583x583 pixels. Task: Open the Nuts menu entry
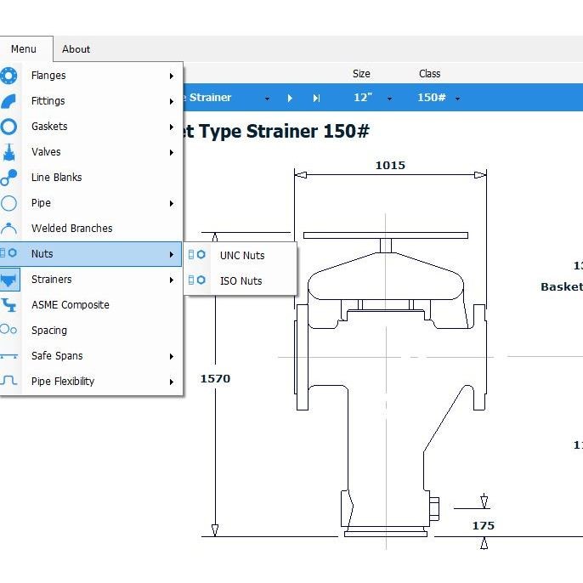(x=91, y=254)
